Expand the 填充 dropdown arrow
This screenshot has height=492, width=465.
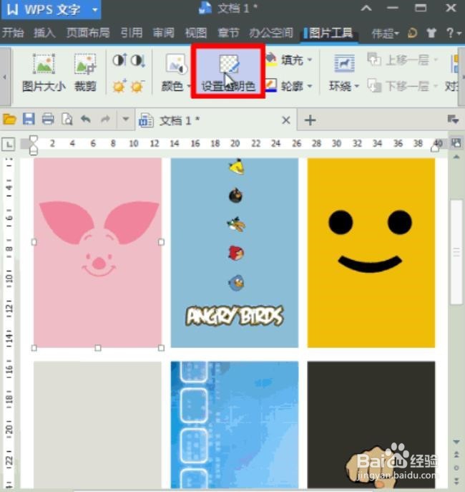pos(310,59)
